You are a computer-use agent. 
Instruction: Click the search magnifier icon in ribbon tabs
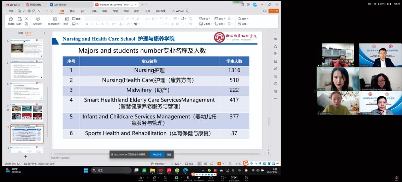(x=187, y=11)
